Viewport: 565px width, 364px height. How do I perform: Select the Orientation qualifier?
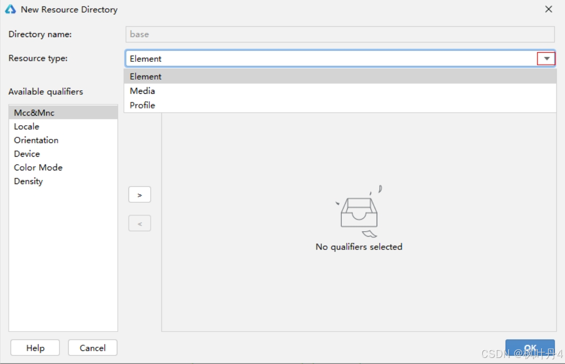coord(63,140)
